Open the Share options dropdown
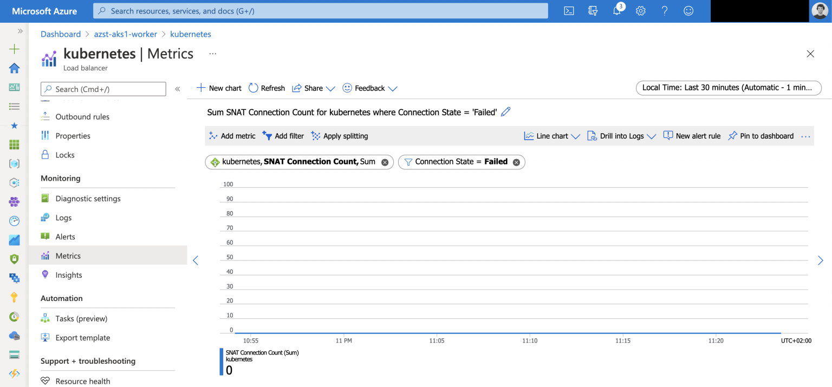 (x=313, y=88)
